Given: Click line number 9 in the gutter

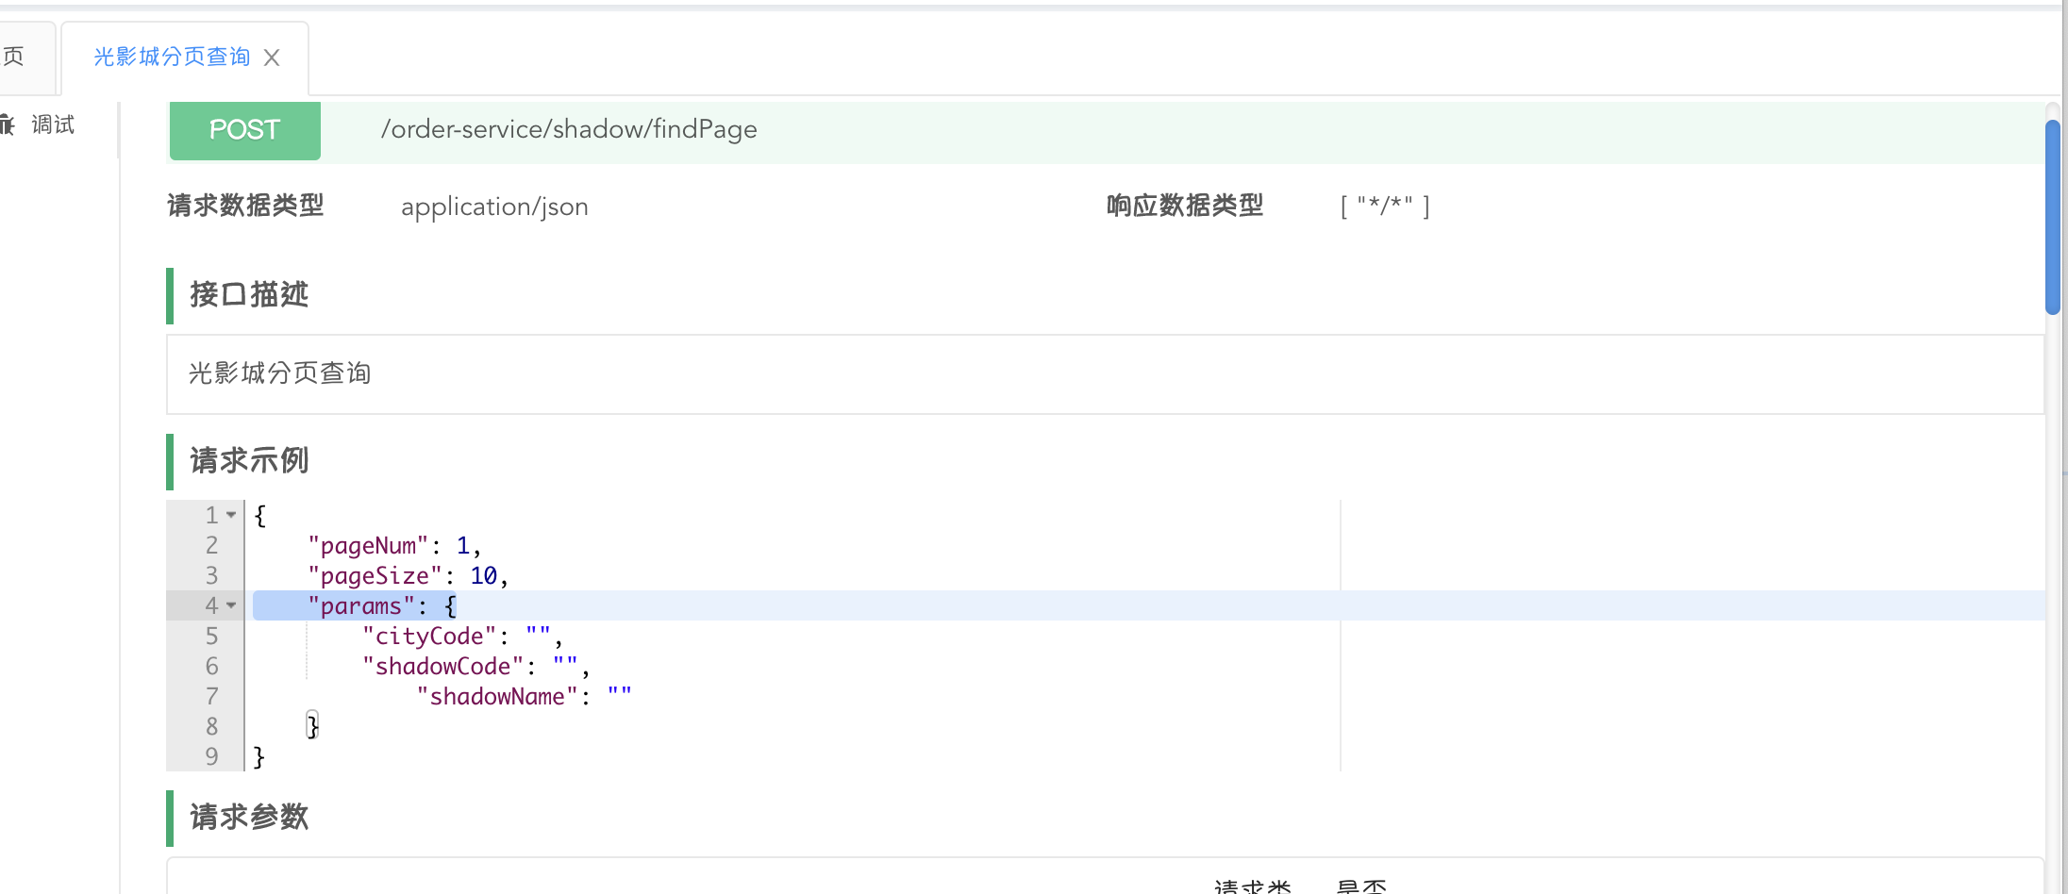Looking at the screenshot, I should click(212, 756).
